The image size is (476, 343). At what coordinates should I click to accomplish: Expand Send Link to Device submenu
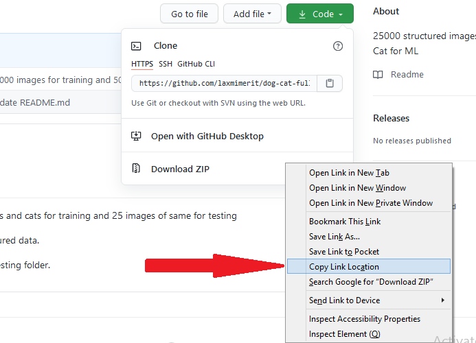pyautogui.click(x=369, y=300)
